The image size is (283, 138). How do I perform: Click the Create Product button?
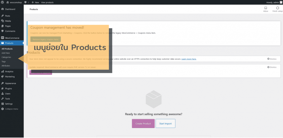[143, 123]
